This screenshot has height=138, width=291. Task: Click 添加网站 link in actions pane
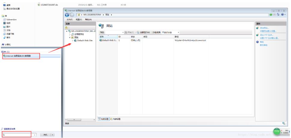tap(264, 28)
